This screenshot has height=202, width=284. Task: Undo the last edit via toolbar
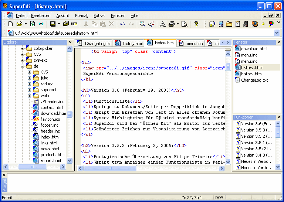tap(123, 24)
